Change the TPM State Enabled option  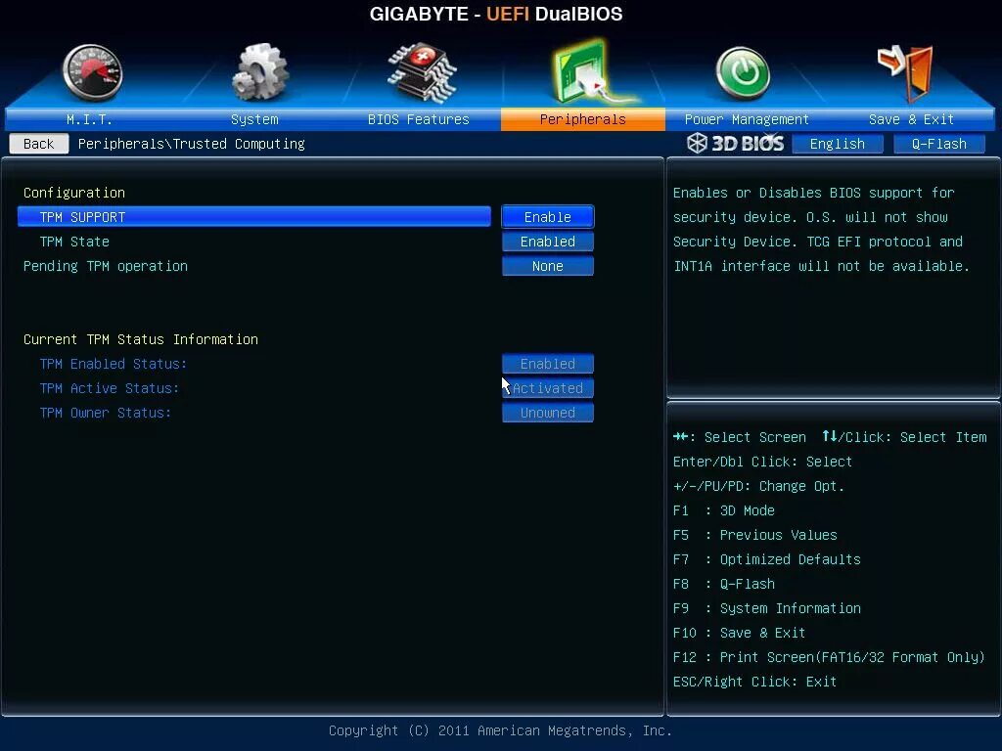click(548, 242)
